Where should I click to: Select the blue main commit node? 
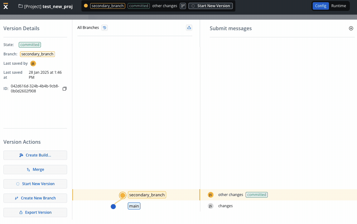point(113,207)
